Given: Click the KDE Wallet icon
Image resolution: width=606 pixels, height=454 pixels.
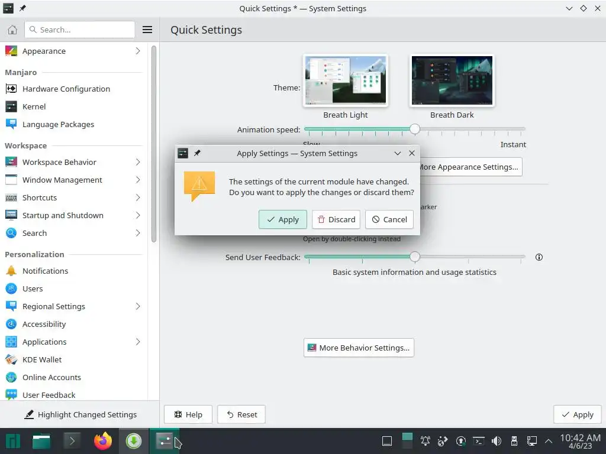Looking at the screenshot, I should coord(11,360).
